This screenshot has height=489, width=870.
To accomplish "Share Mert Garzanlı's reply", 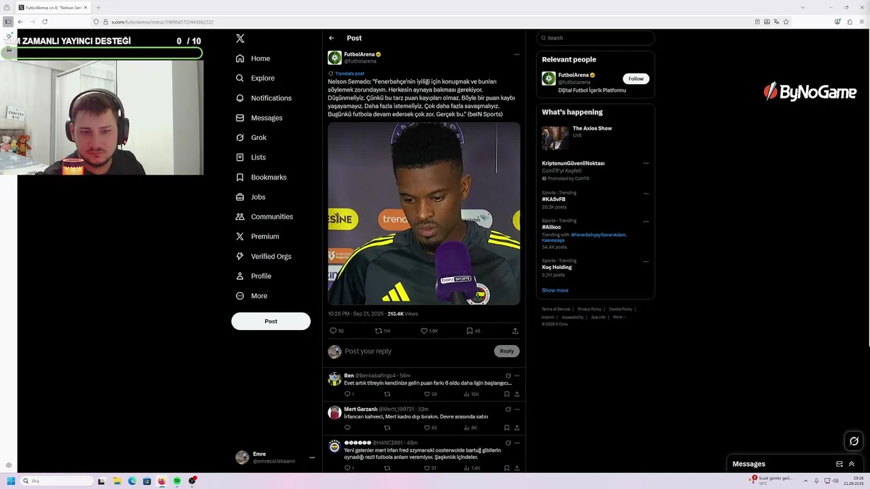I will pyautogui.click(x=517, y=428).
